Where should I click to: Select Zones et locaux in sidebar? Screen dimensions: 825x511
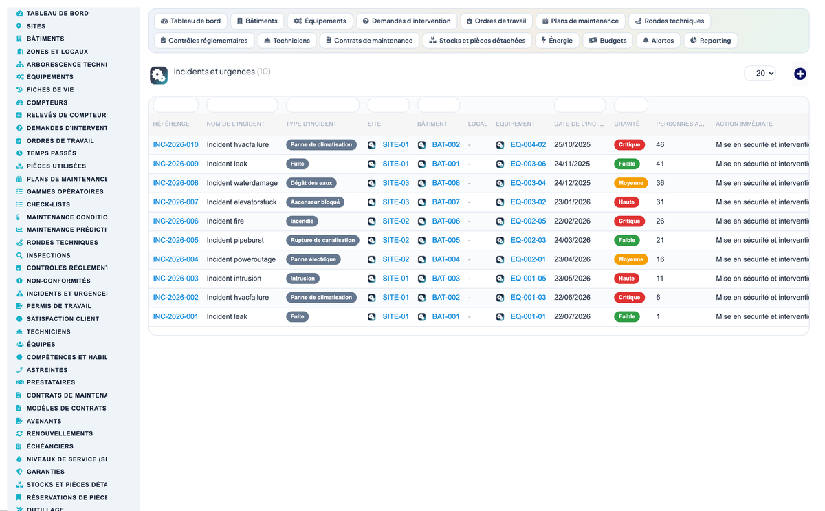[x=57, y=52]
